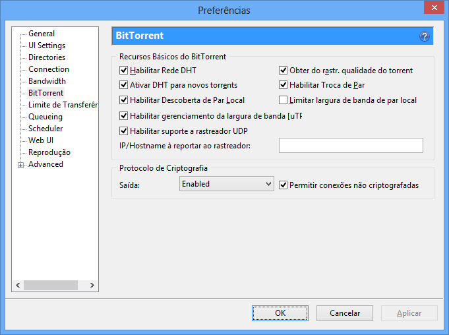Toggle Ativar DHT para novos torrents
The width and height of the screenshot is (449, 335).
[123, 85]
